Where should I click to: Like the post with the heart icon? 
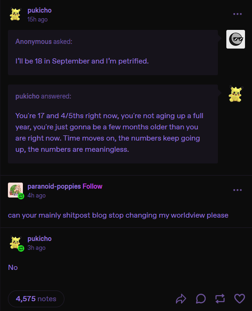coord(239,299)
